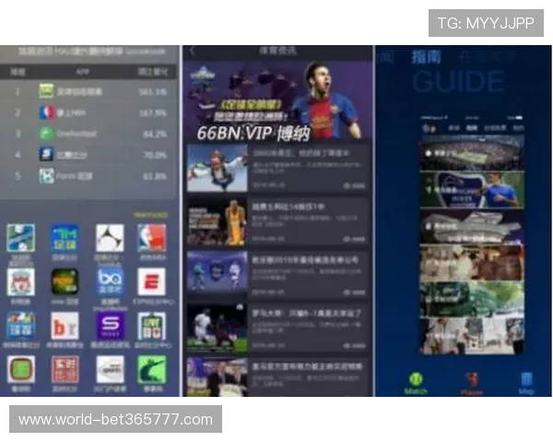Open the 66BN.VIP football banner
The width and height of the screenshot is (553, 442).
coord(278,100)
